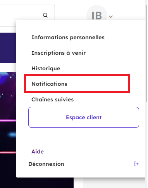Click the blue glowing oval in the image
Viewport: 148px width, 188px height.
pos(12,135)
